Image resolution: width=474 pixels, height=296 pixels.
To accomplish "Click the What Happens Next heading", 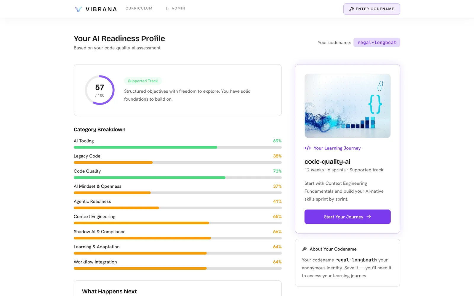I will [109, 291].
